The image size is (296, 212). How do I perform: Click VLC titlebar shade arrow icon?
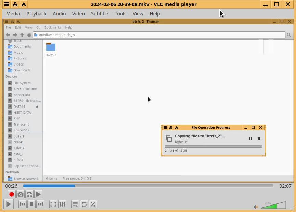[x=24, y=4]
